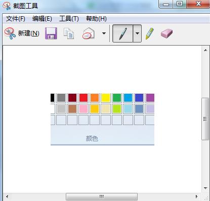Click the 新建(N) button label

[29, 33]
